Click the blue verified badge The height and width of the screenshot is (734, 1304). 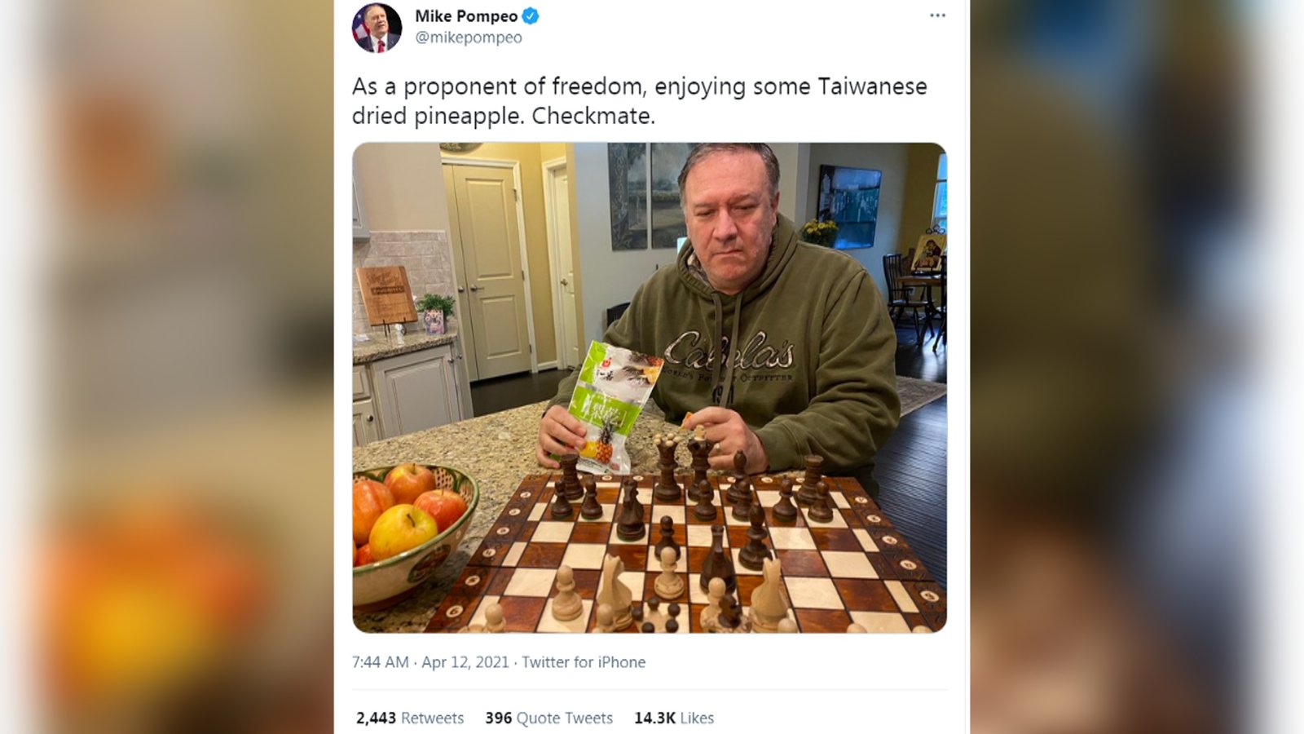point(530,15)
